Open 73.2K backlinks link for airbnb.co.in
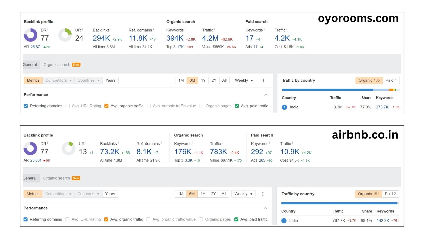Screen dimensions: 424x238 [x=110, y=152]
